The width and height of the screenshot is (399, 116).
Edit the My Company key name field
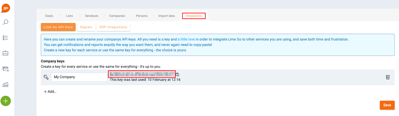[79, 77]
